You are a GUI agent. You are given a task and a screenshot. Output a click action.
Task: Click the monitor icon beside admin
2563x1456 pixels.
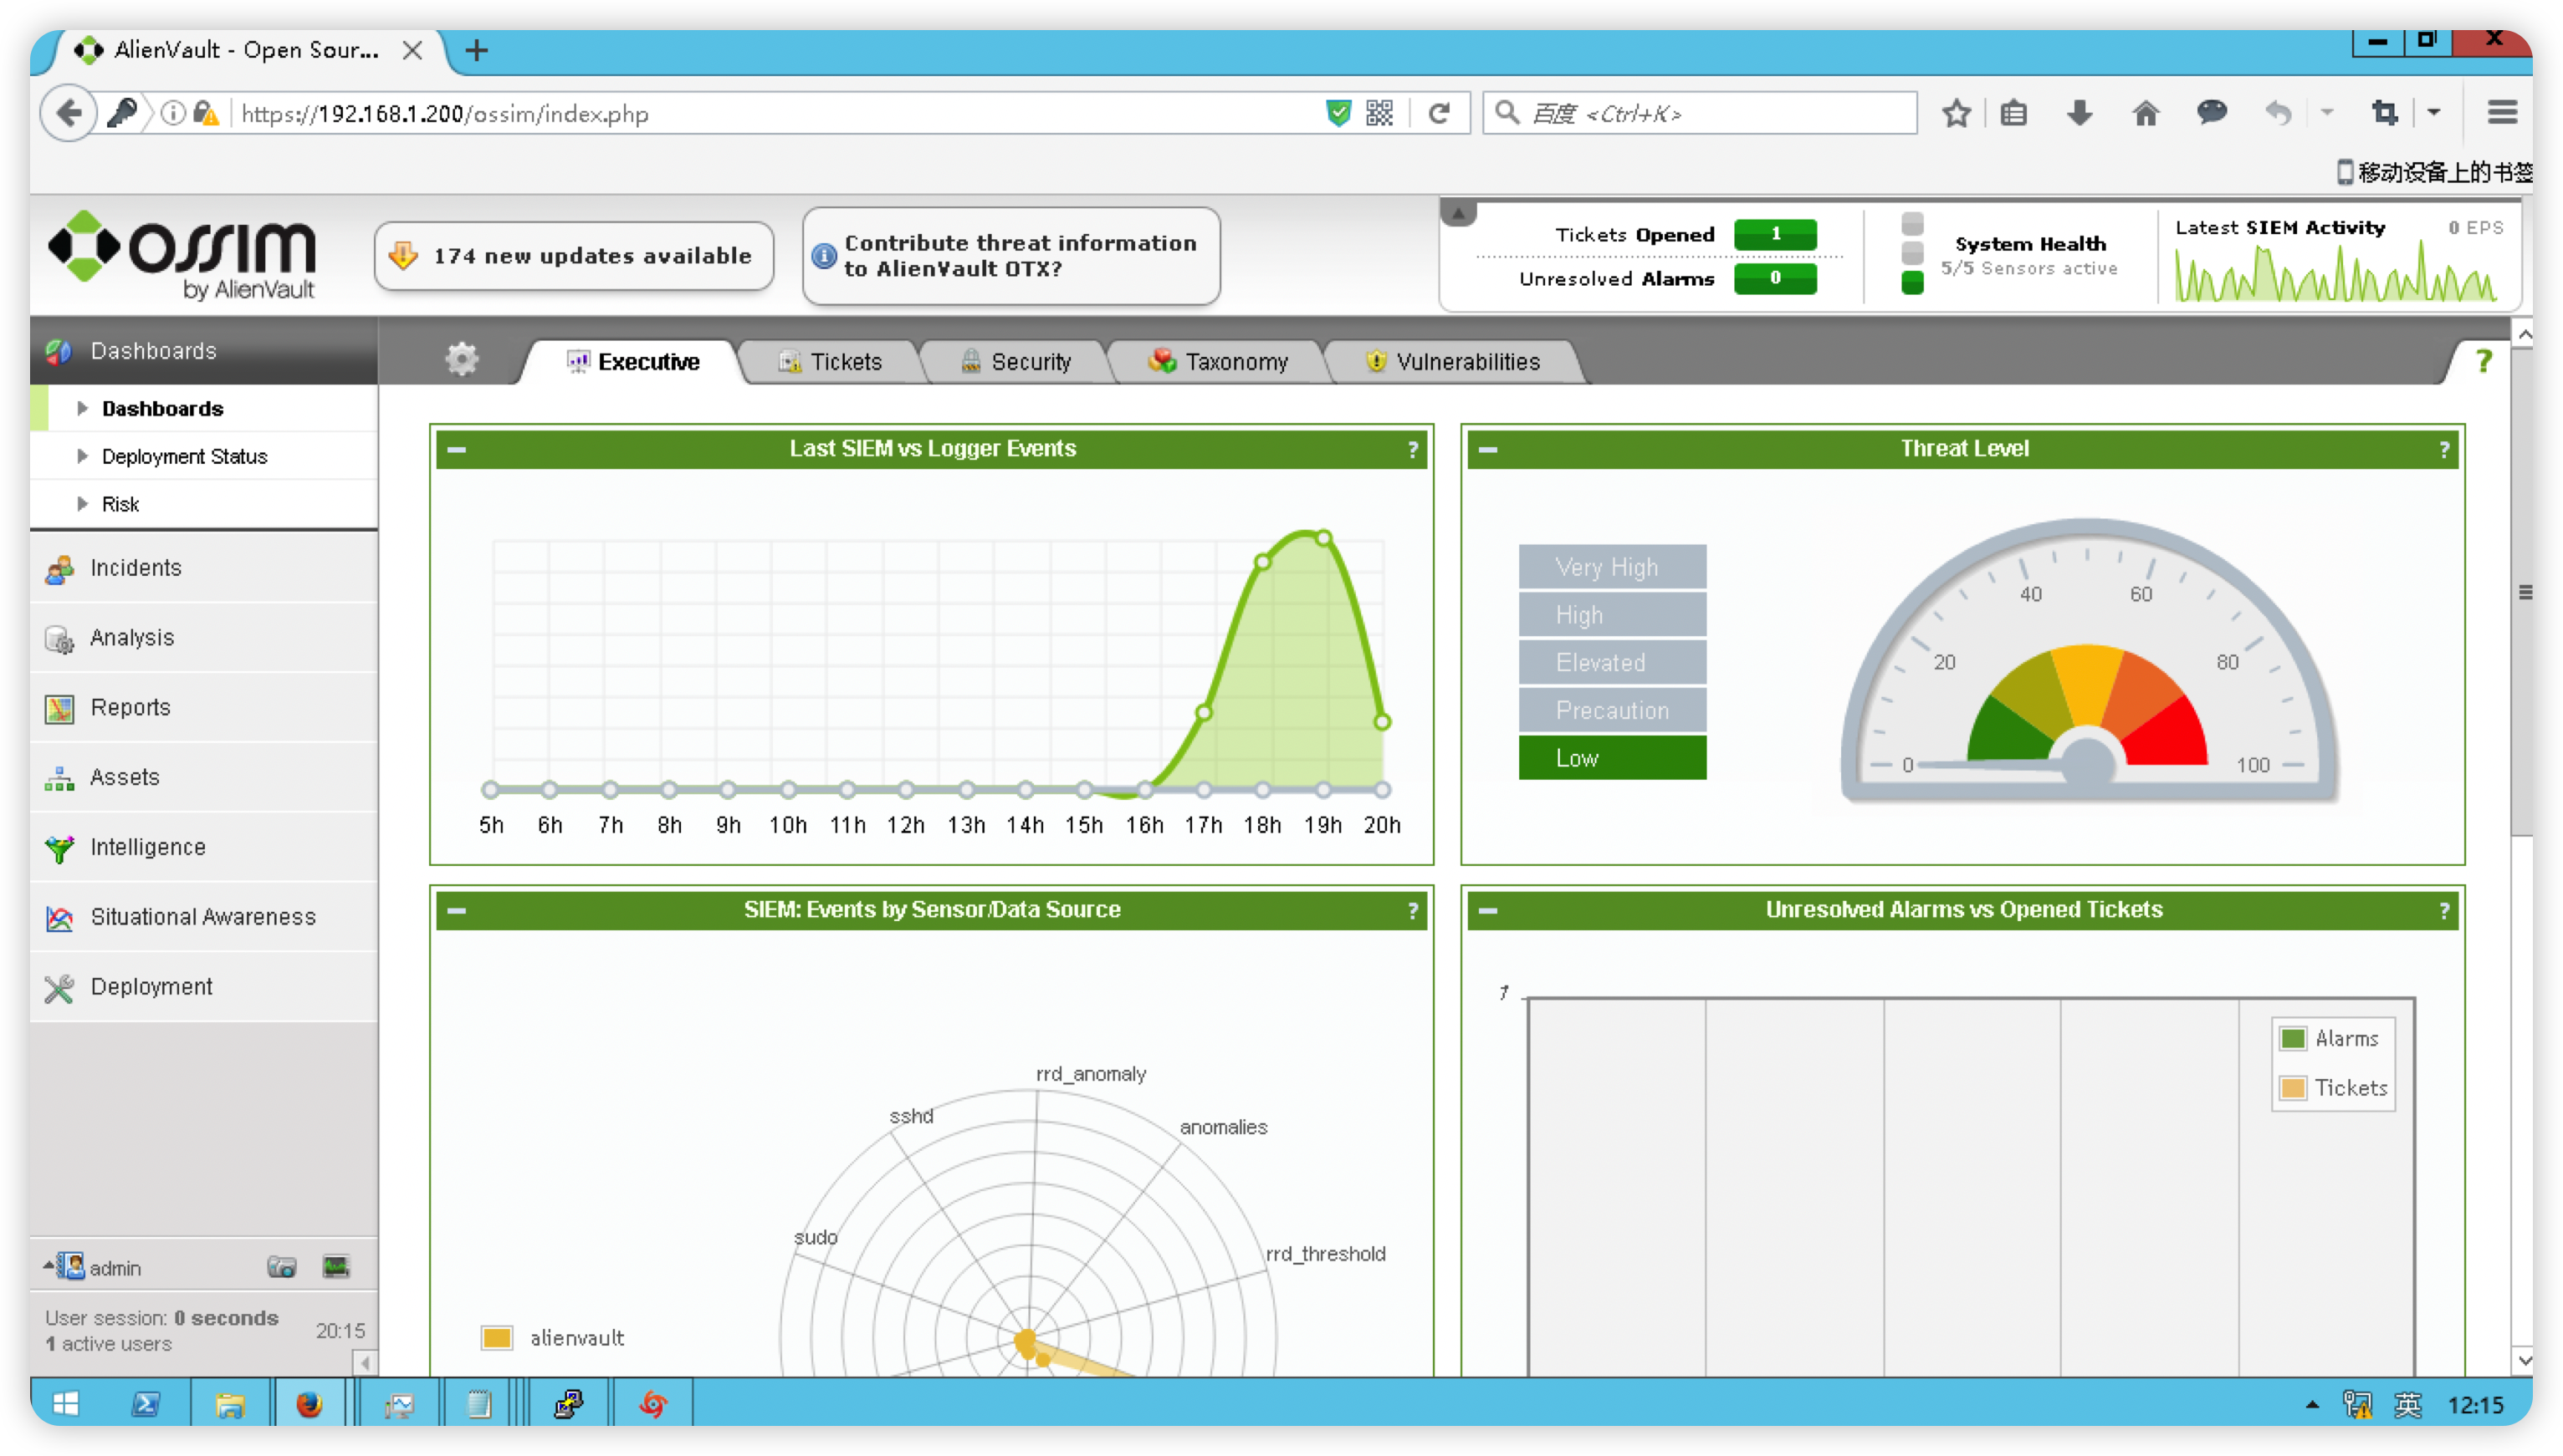335,1267
